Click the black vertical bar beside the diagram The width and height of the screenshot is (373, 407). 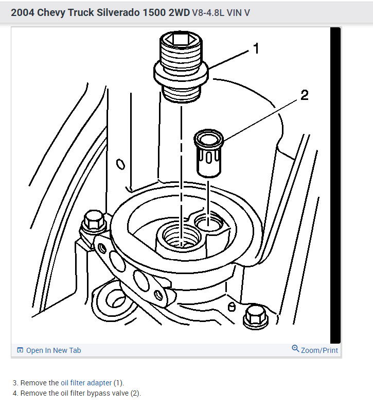coord(335,185)
